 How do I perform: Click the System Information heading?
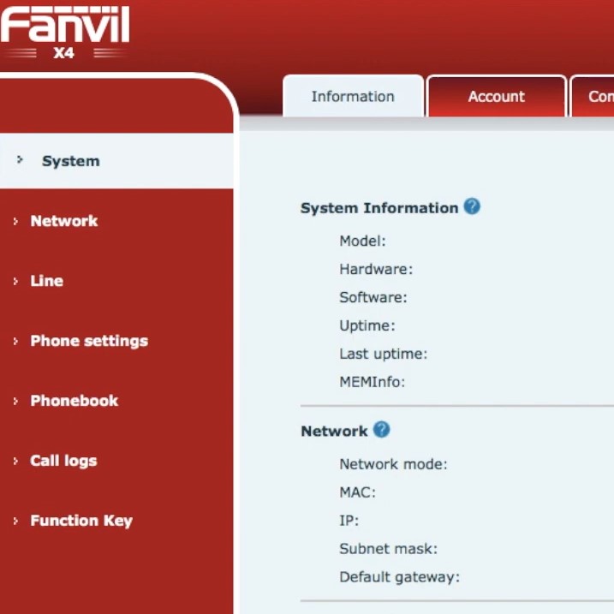[379, 208]
